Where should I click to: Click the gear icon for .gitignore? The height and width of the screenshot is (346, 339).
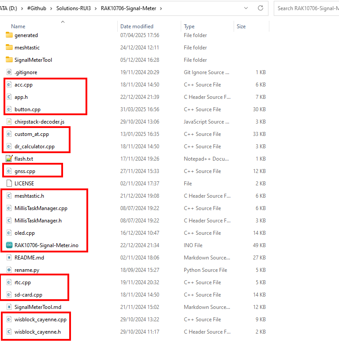pyautogui.click(x=9, y=72)
